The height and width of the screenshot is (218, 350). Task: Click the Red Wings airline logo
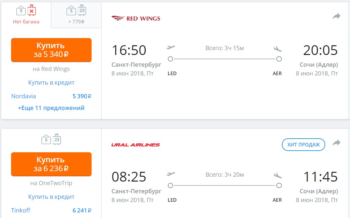136,18
